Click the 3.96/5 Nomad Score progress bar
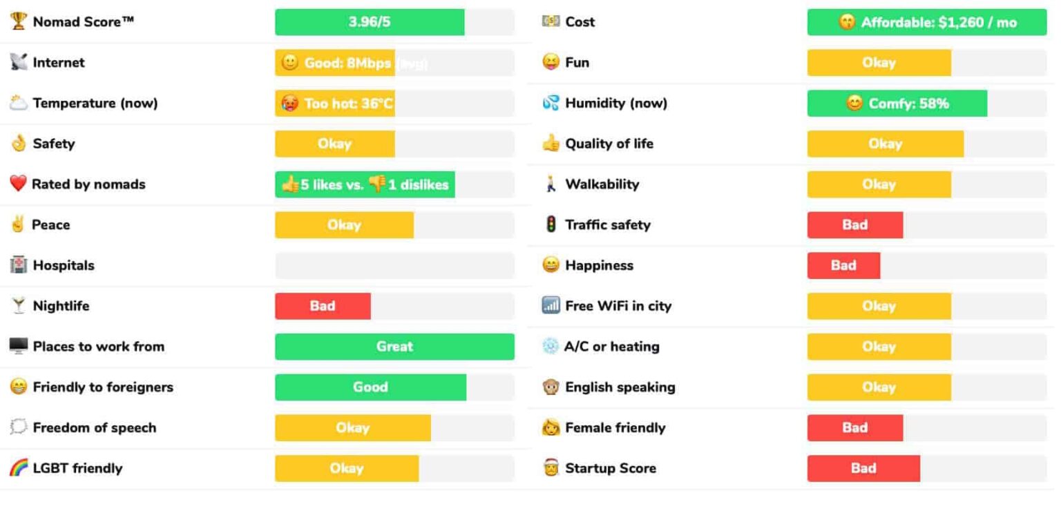1061x511 pixels. [x=370, y=21]
